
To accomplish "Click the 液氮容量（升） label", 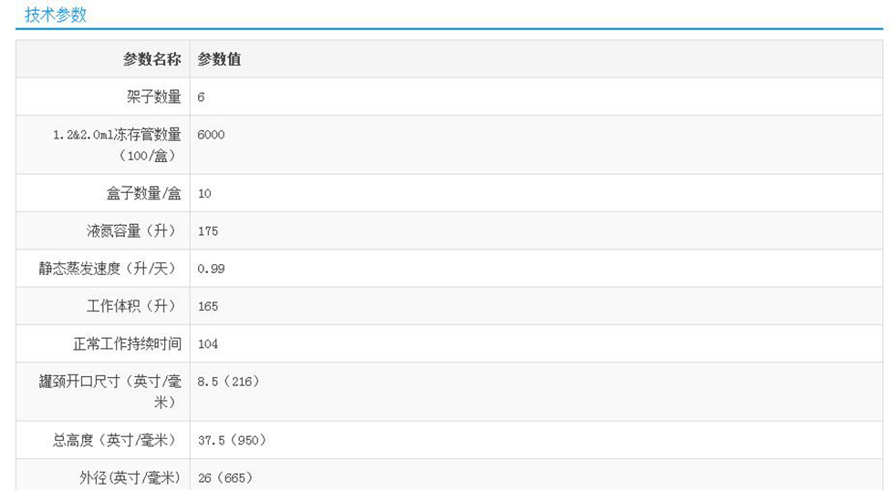I will 133,231.
